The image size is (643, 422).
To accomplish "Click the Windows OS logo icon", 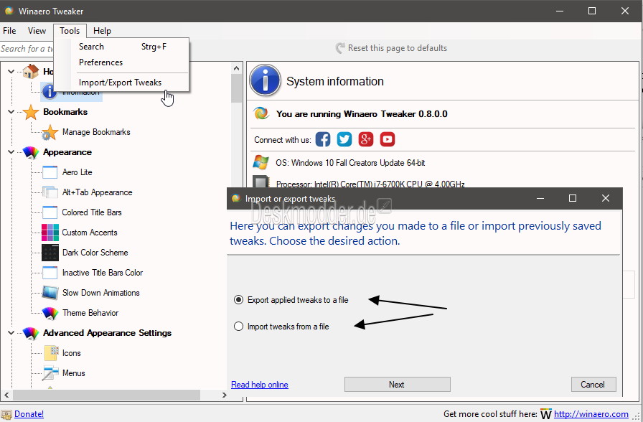I will pyautogui.click(x=261, y=162).
